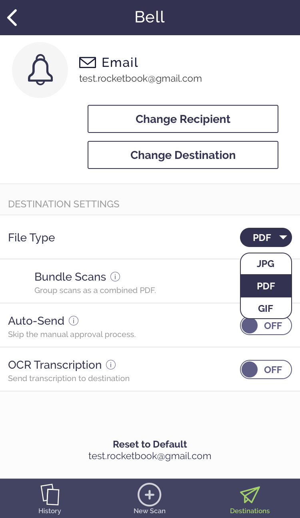Image resolution: width=300 pixels, height=518 pixels.
Task: Open the History pages icon
Action: 50,495
